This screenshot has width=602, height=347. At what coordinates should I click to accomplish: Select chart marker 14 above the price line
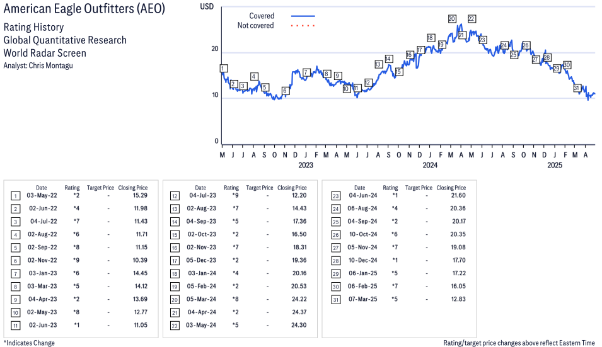pyautogui.click(x=388, y=59)
